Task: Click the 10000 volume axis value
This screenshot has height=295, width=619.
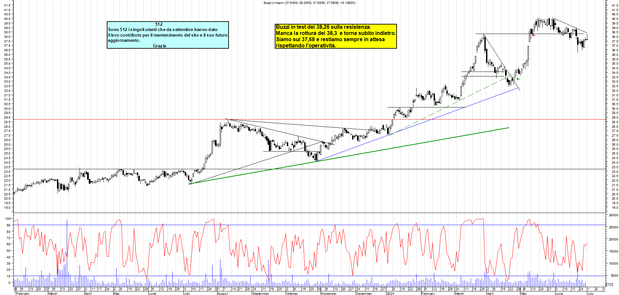Action: 613,263
